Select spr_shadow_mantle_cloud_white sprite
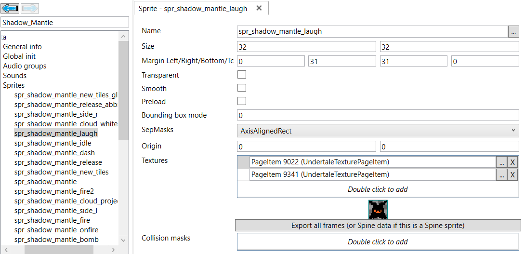525x254 pixels. click(66, 124)
